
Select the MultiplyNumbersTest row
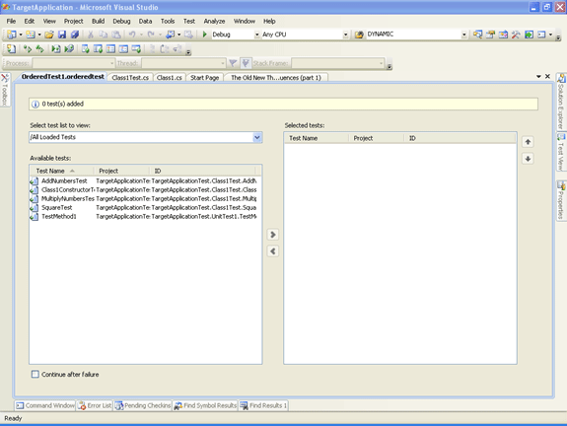click(144, 198)
